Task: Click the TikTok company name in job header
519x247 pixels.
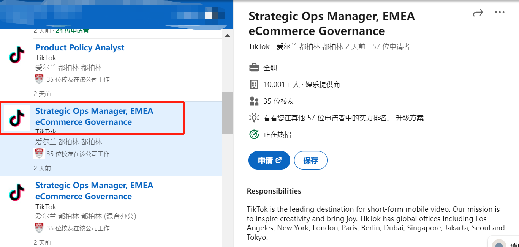Action: coord(259,47)
